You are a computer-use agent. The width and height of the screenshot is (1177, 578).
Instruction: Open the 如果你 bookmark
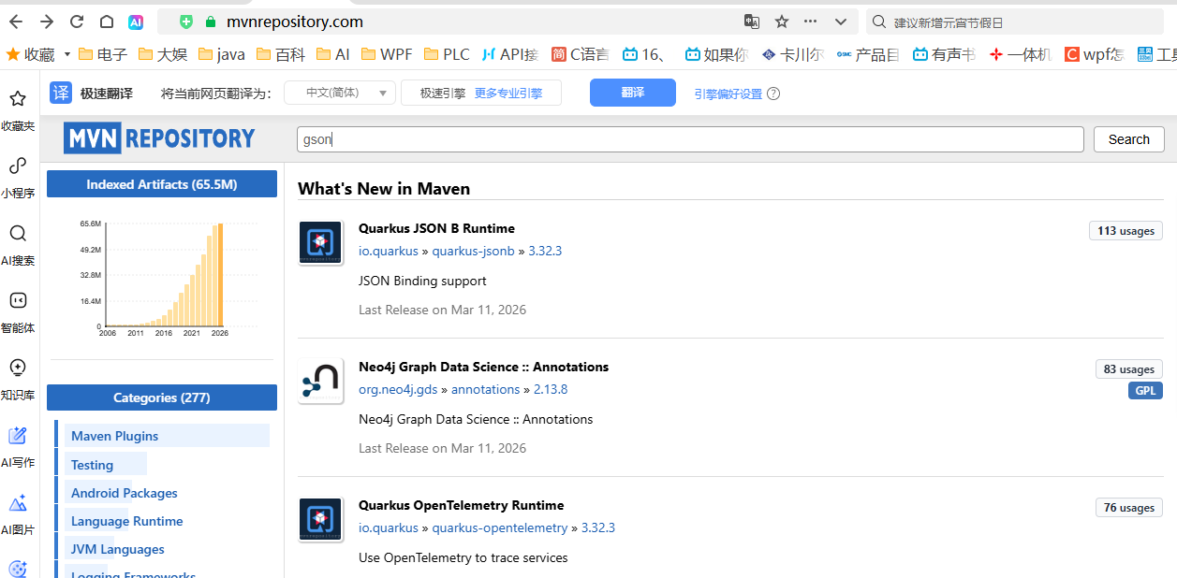coord(716,54)
